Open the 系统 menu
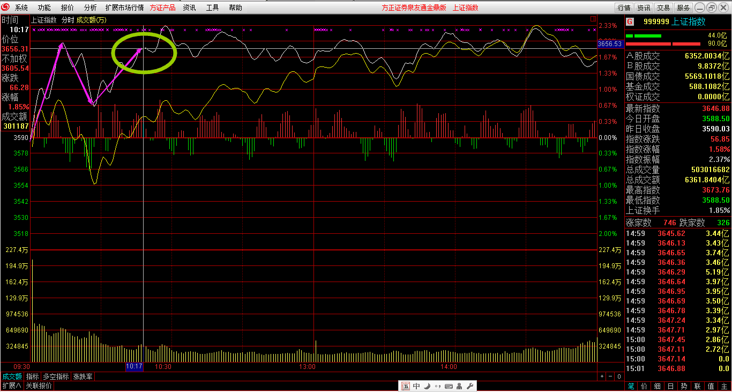The height and width of the screenshot is (392, 732). (21, 8)
